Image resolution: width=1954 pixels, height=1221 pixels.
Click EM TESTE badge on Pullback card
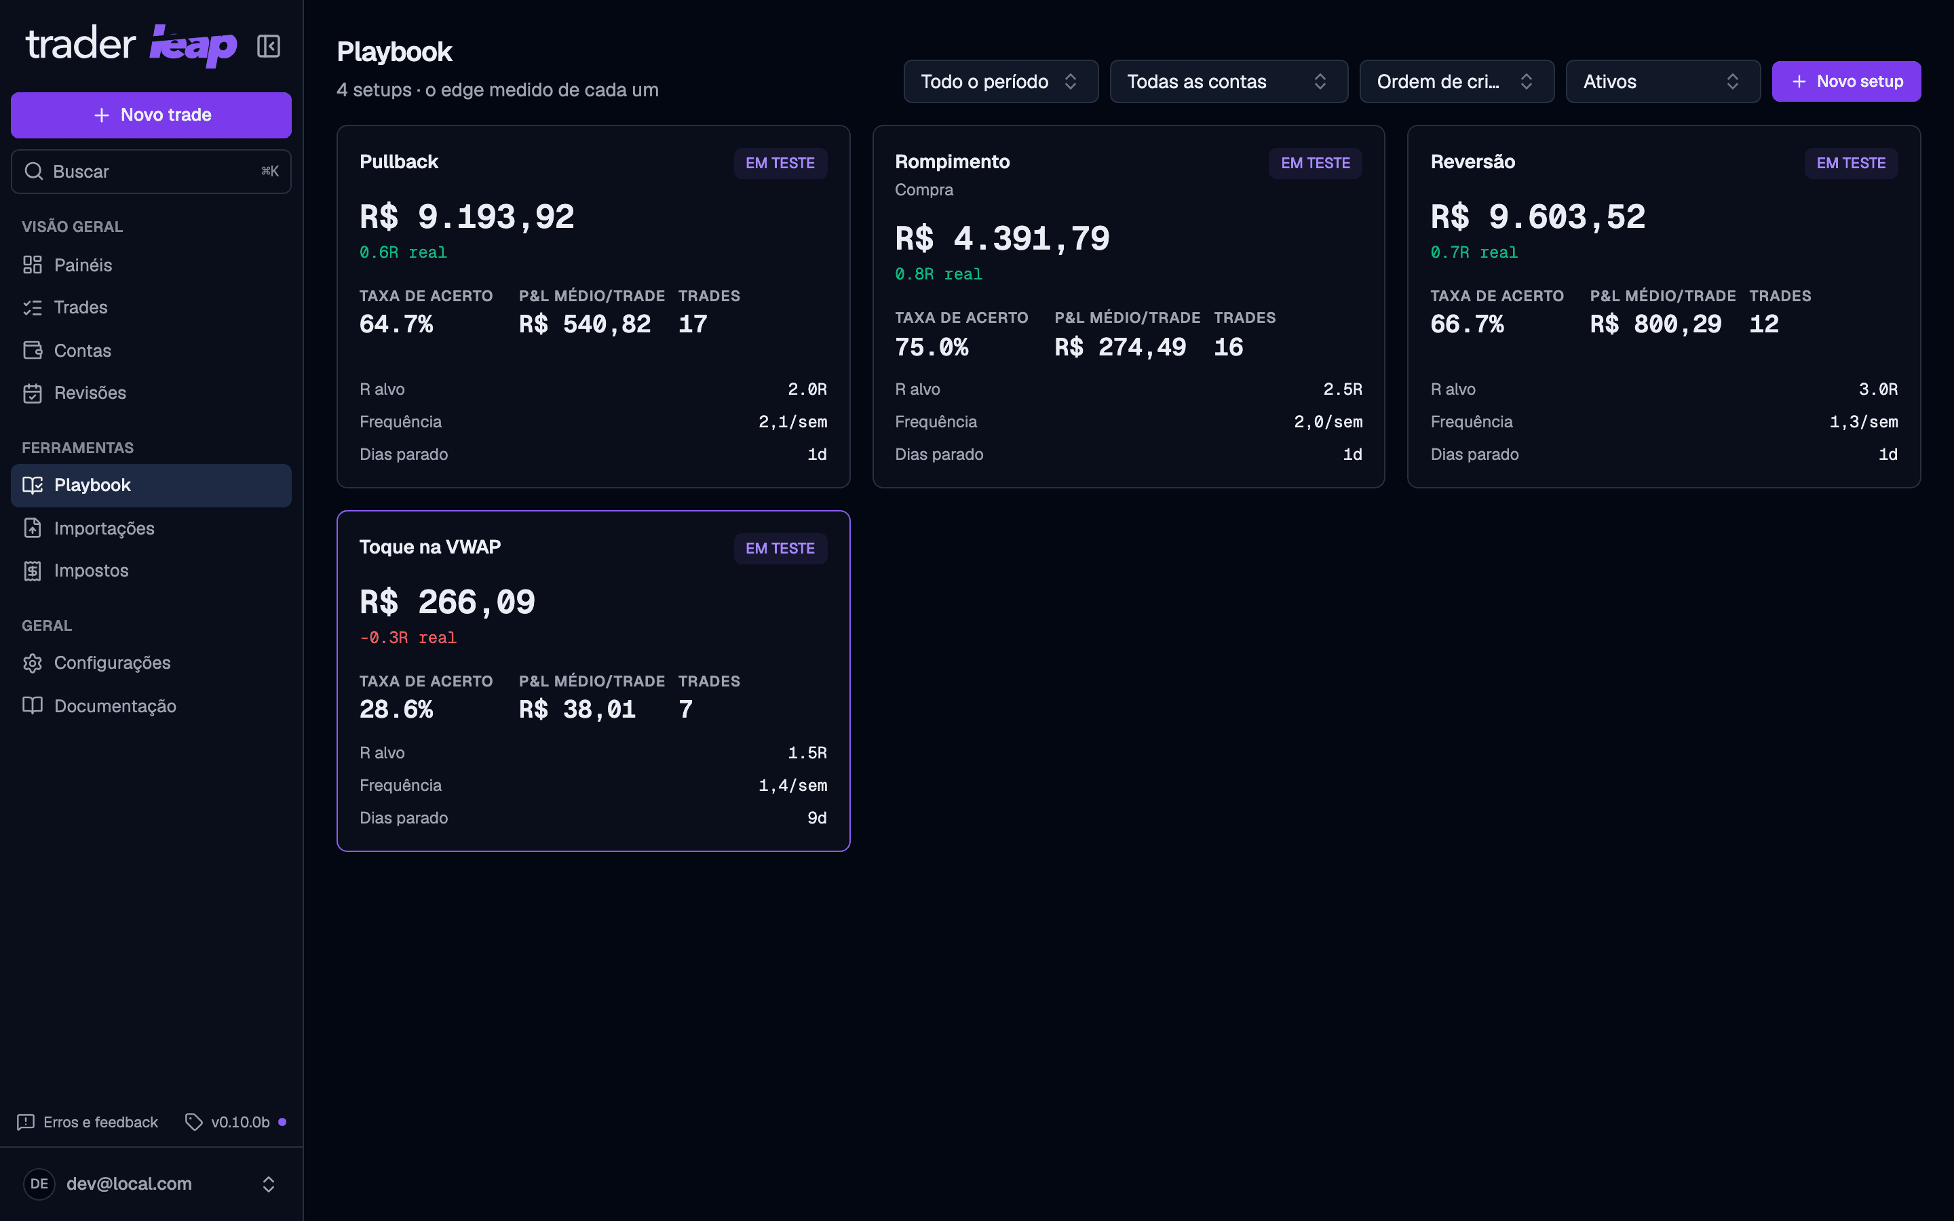[780, 163]
